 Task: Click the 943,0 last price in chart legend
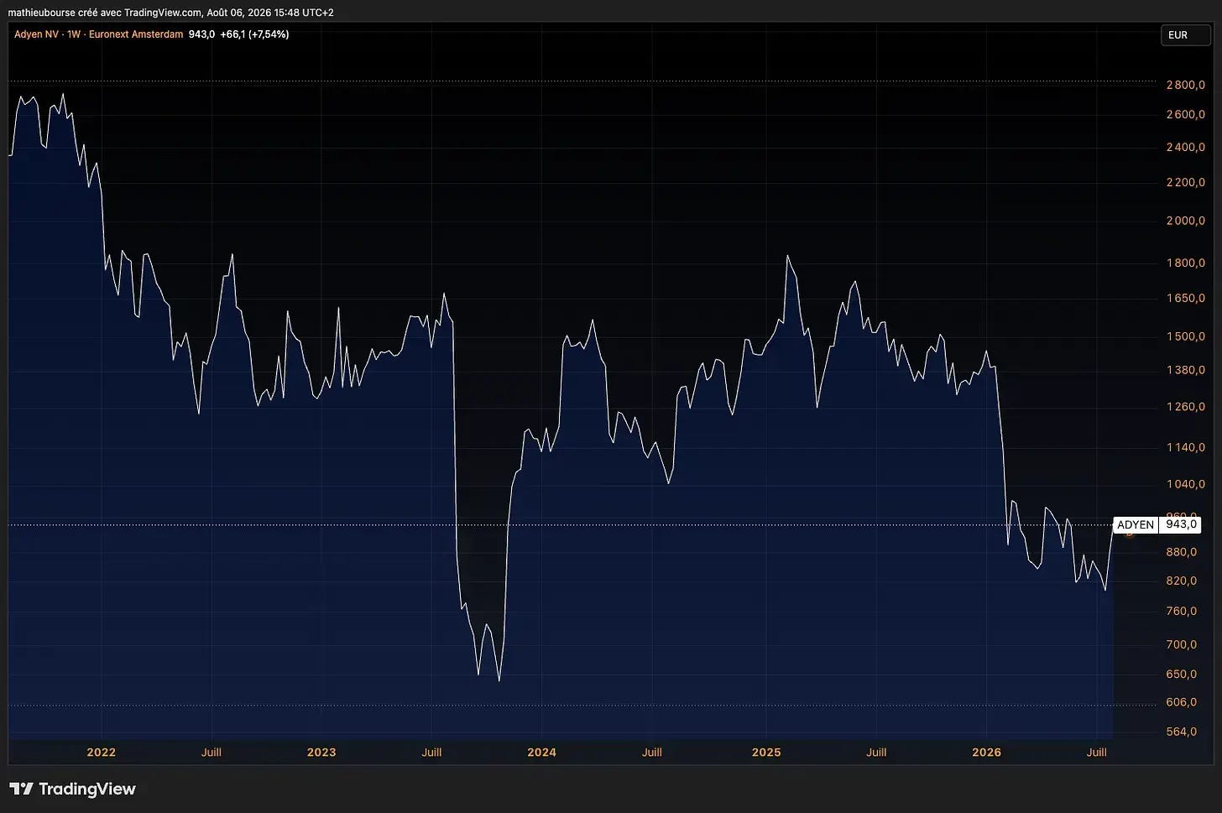point(201,34)
